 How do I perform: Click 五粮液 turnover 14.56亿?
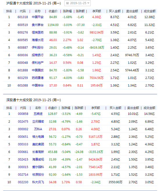click(149, 114)
